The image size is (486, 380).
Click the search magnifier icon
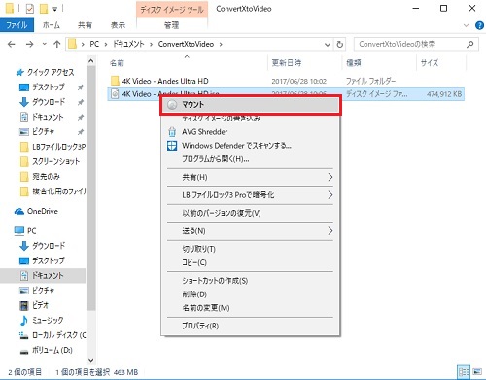click(x=470, y=44)
